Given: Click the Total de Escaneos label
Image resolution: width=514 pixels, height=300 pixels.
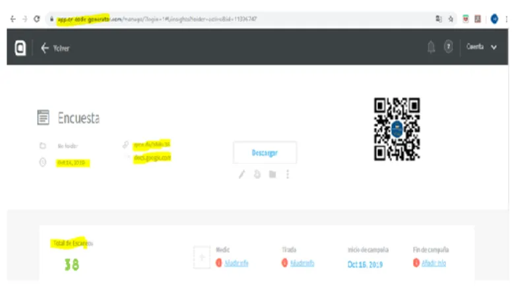Looking at the screenshot, I should pyautogui.click(x=73, y=243).
